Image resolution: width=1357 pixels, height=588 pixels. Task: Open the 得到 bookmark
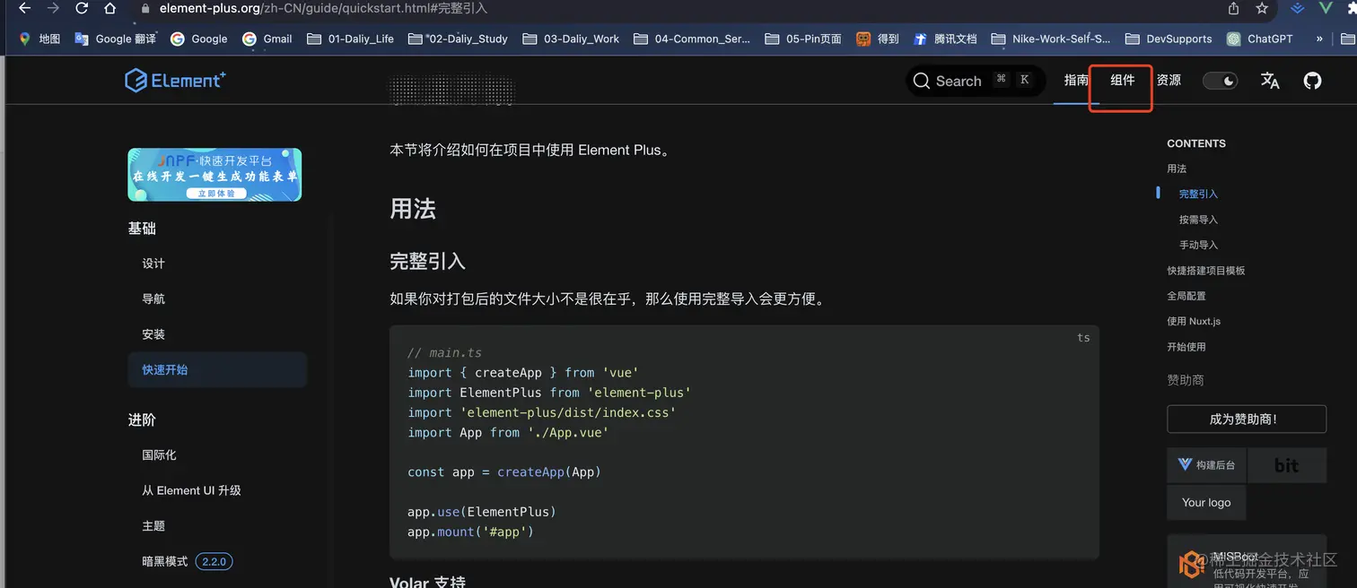click(x=878, y=39)
